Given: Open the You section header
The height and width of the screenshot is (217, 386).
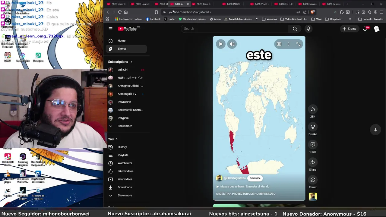Looking at the screenshot, I should click(113, 139).
